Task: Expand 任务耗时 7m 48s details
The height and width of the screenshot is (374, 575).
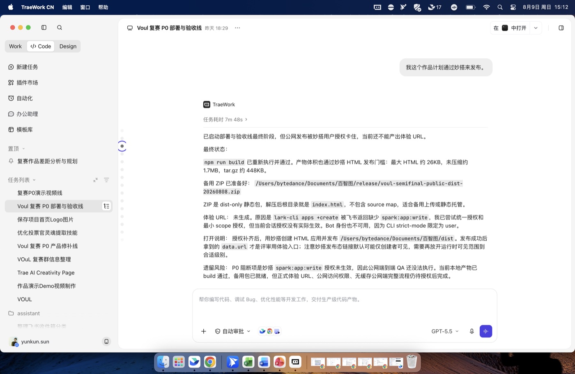Action: pyautogui.click(x=225, y=120)
